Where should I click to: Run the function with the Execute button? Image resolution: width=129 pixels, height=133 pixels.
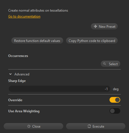96,126
